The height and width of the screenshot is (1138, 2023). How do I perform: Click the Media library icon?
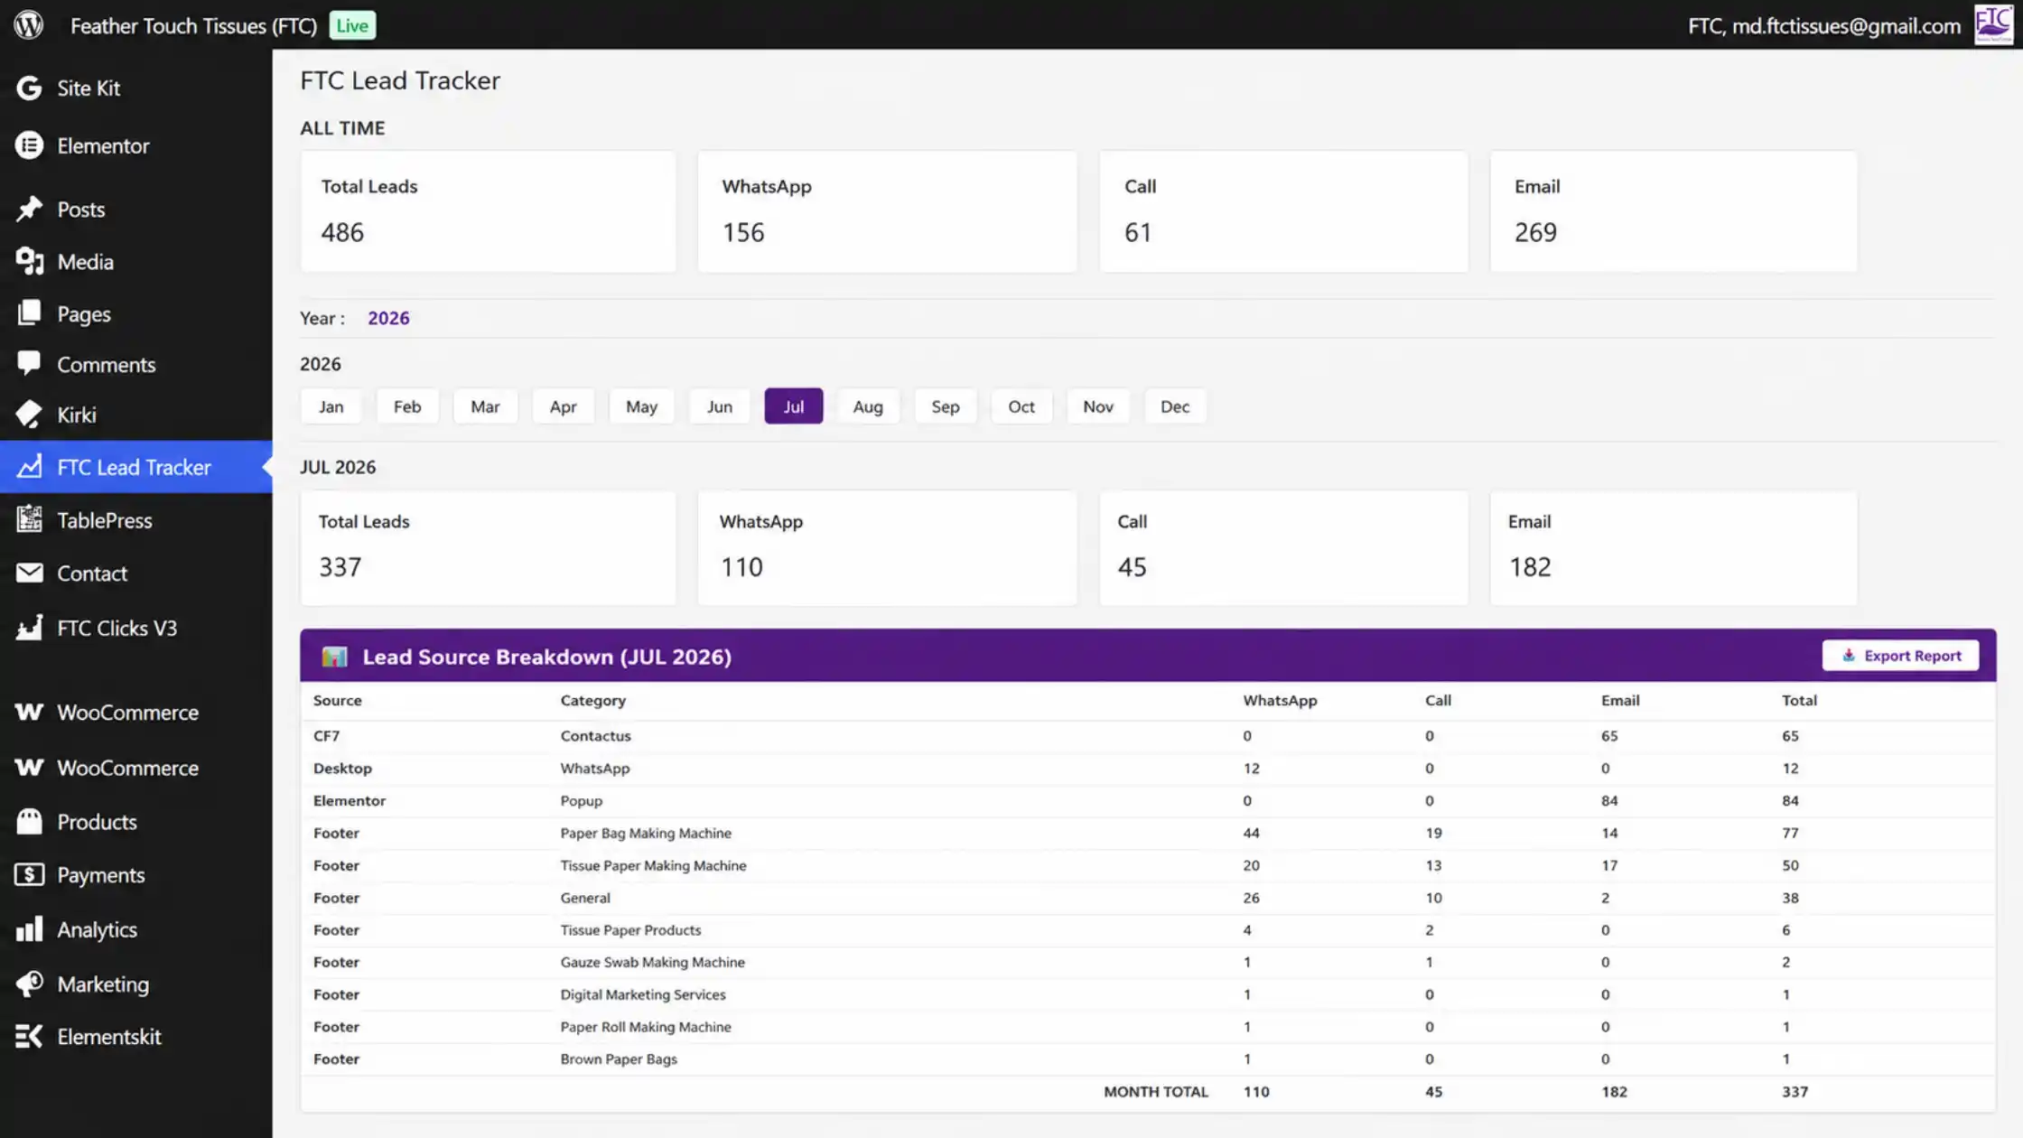point(29,261)
